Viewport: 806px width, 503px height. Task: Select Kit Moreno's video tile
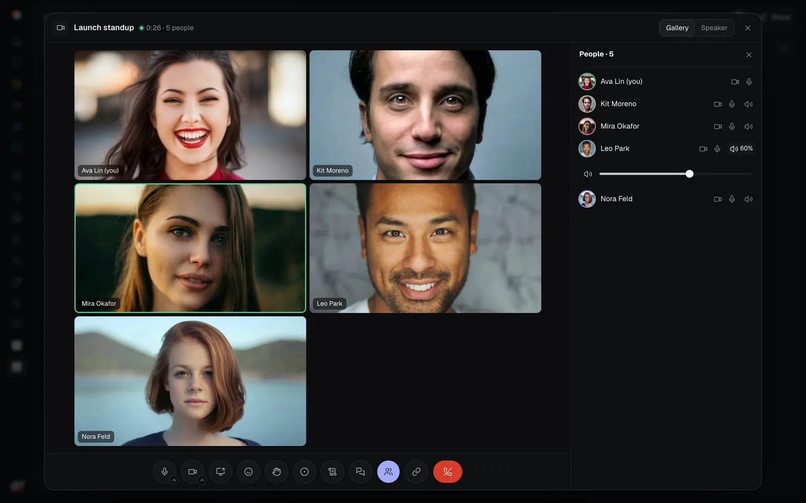click(x=425, y=115)
